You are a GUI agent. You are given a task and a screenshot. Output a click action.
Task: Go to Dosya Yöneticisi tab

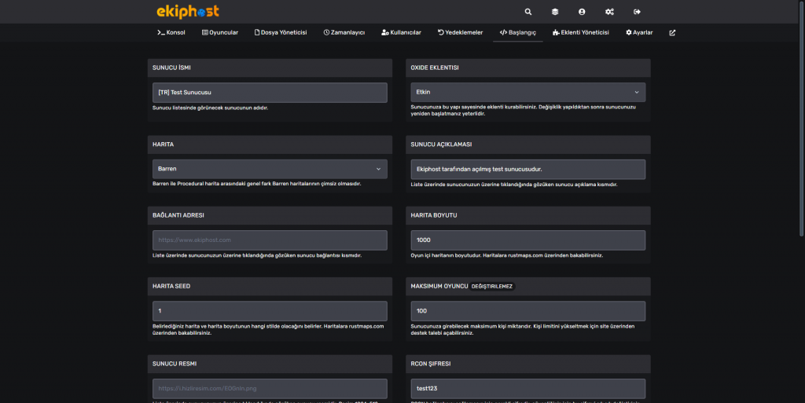(281, 33)
